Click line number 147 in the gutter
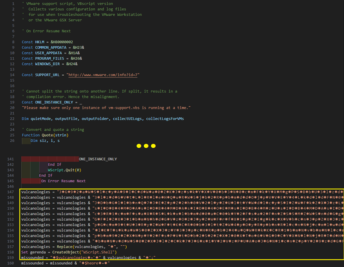This screenshot has height=267, width=344. tap(11, 192)
